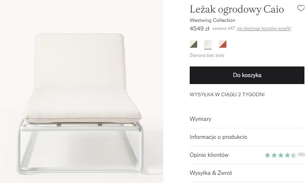Expand the Opinie klientów section
Viewport: 306px width, 183px height.
(x=247, y=155)
